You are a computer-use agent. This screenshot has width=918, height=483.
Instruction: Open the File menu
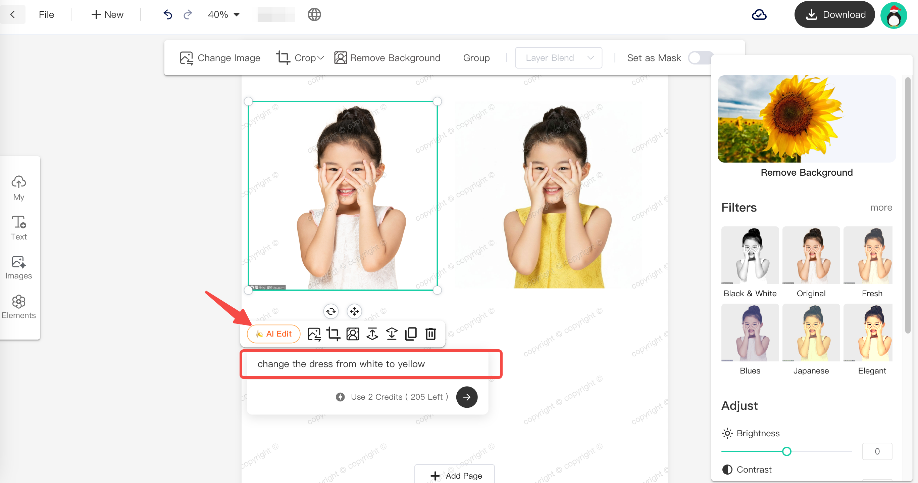46,15
